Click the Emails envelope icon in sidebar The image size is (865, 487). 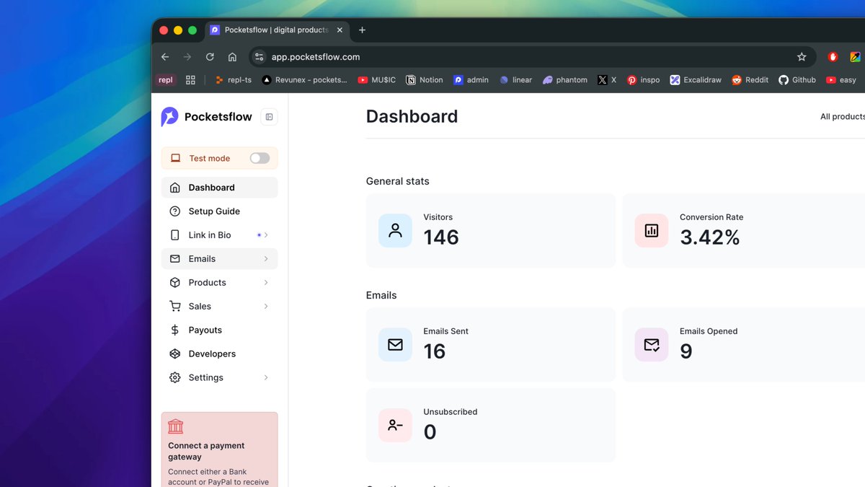coord(174,259)
